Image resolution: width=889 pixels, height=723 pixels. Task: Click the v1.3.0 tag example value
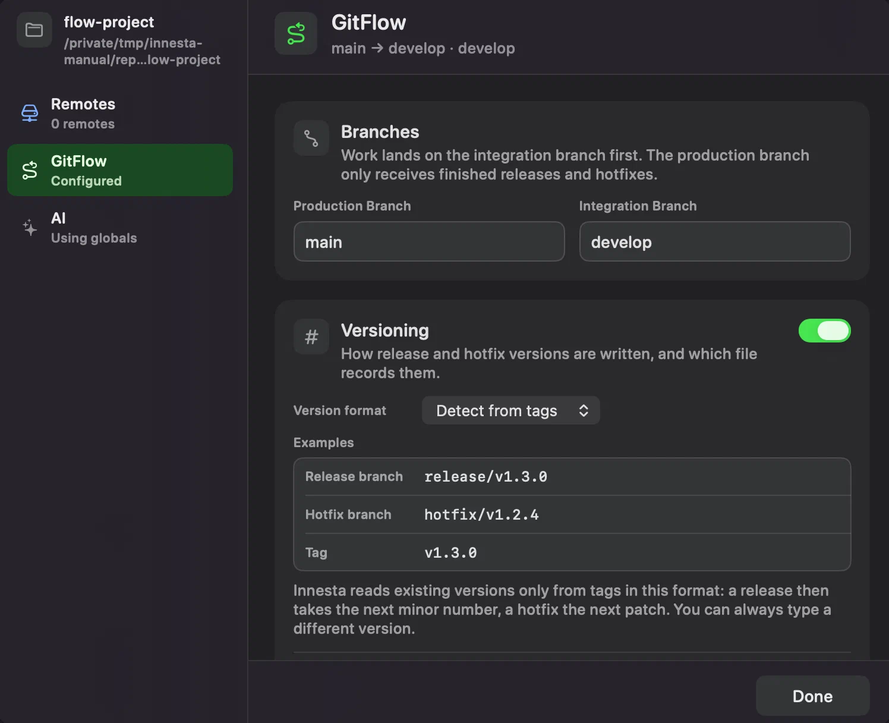tap(450, 553)
